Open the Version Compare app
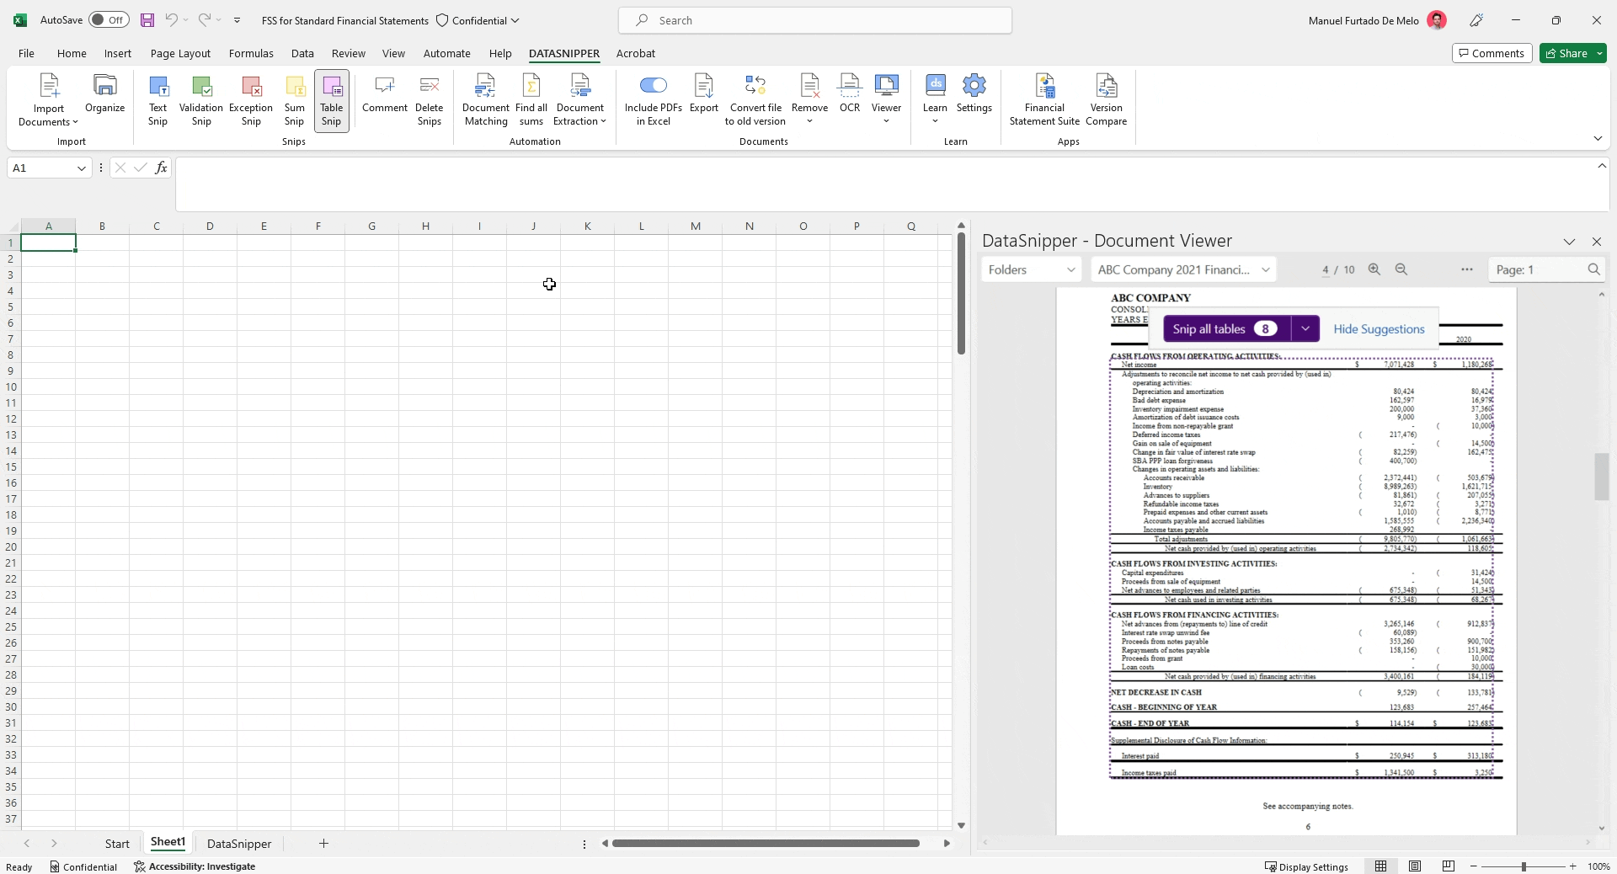 pos(1107,99)
